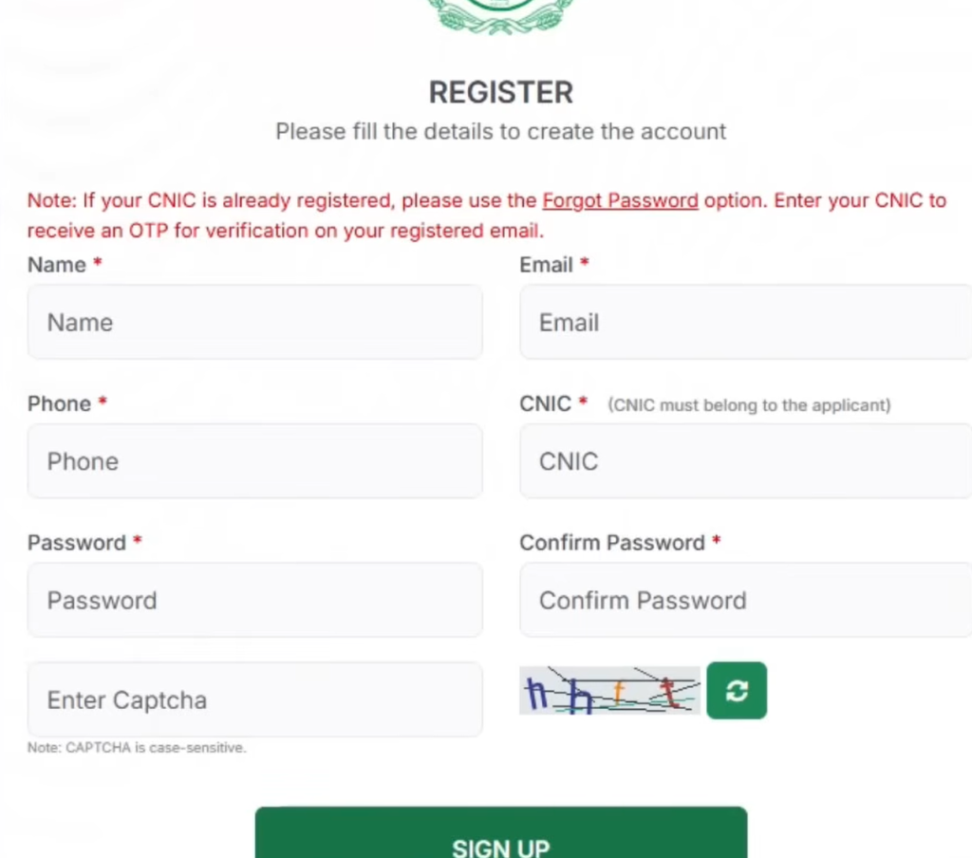Select the Enter Captcha text box

(254, 700)
